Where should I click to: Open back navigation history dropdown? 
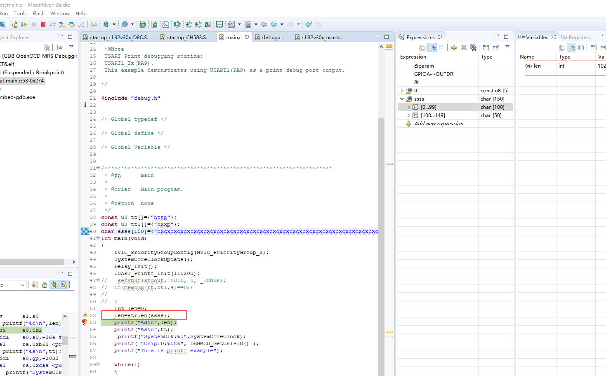[x=282, y=24]
